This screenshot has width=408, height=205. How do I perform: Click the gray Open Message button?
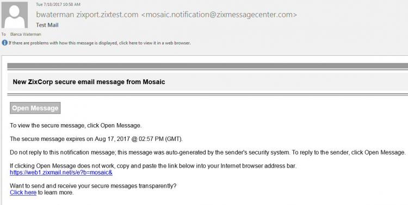tap(35, 108)
